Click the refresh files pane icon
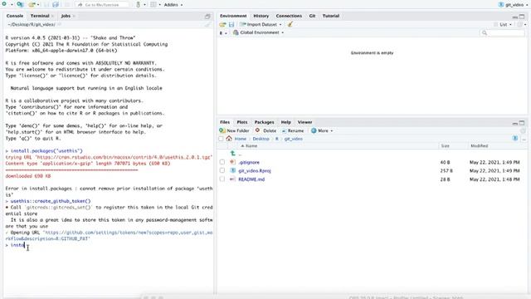The height and width of the screenshot is (299, 531). point(524,131)
